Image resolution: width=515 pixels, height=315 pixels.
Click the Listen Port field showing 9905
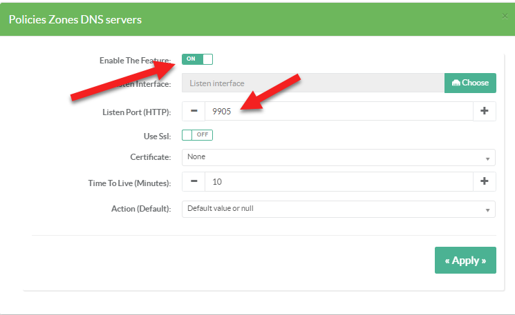coord(339,111)
